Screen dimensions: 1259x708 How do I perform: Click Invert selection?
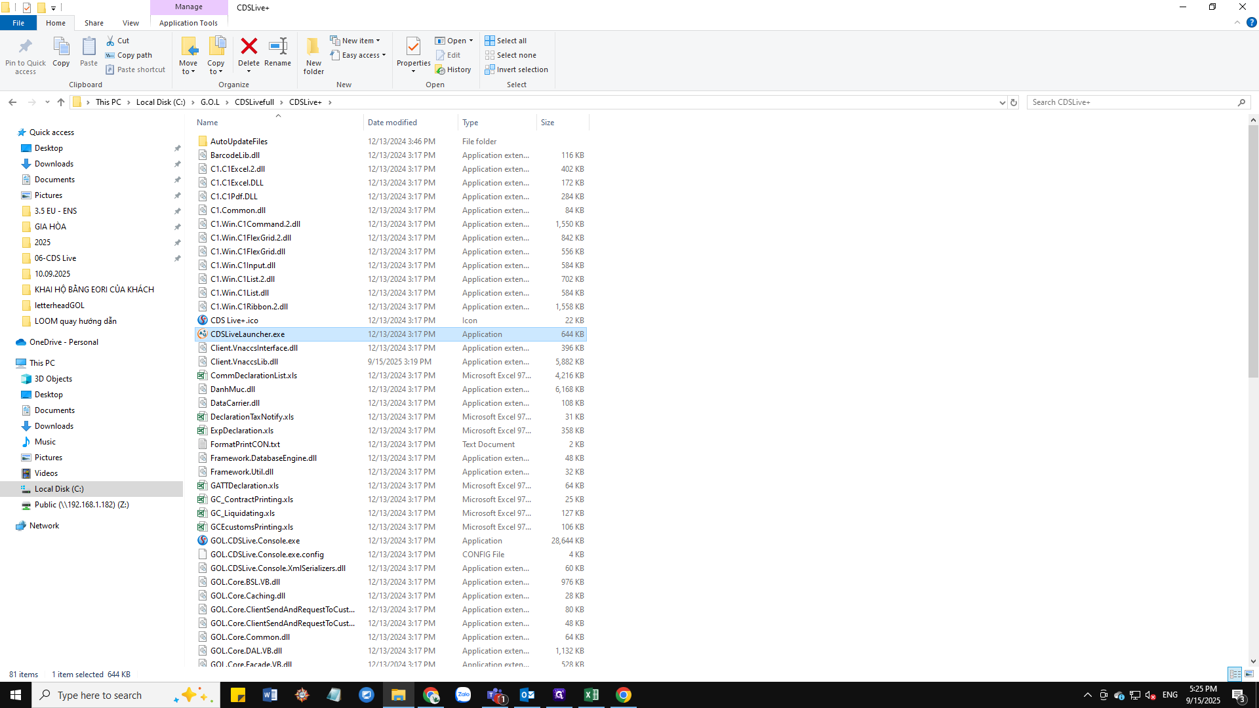coord(517,69)
